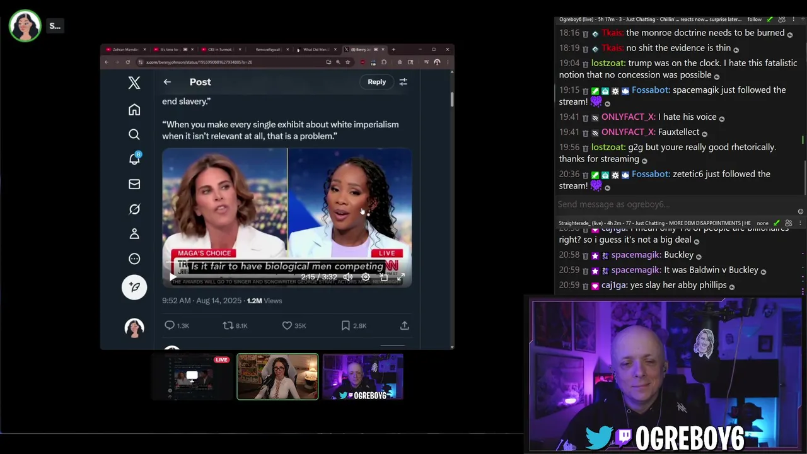Open Profile icon in X sidebar
This screenshot has height=454, width=807.
coord(134,234)
